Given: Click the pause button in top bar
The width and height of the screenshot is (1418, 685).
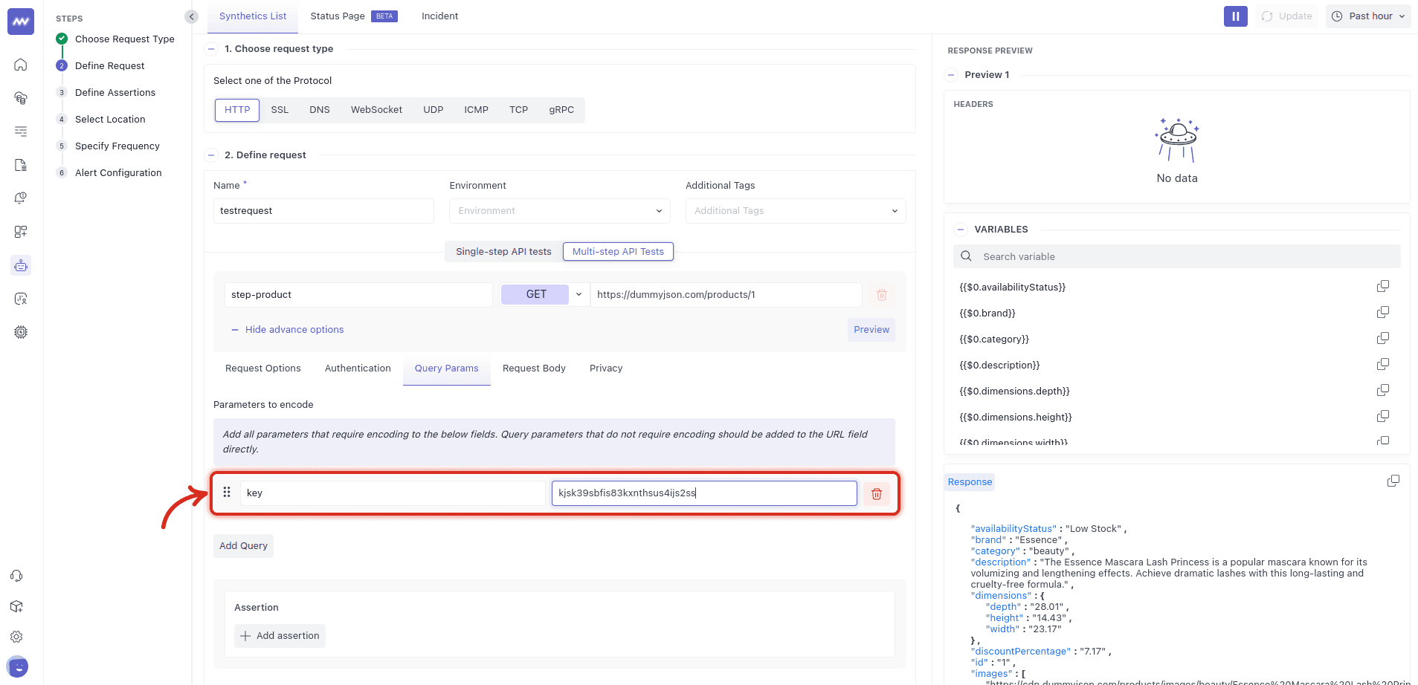Looking at the screenshot, I should click(1235, 16).
